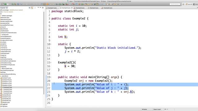Click the Package Explorer vertical scrollbar
Viewport: 198px width, 111px height.
tap(44, 53)
